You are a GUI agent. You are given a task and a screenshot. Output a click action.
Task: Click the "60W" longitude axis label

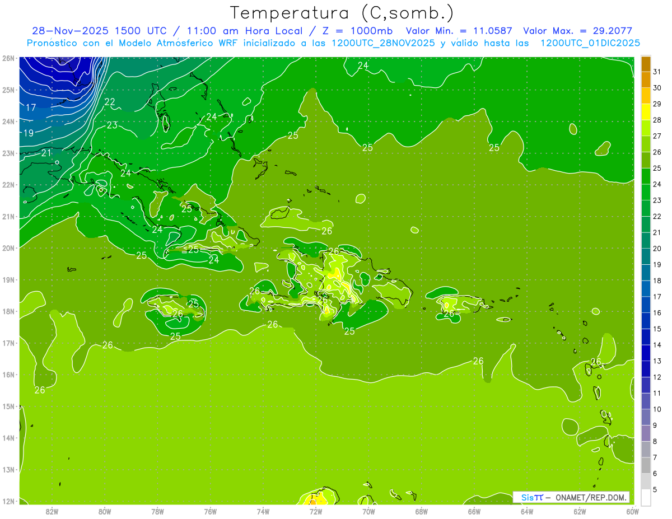[x=632, y=511]
